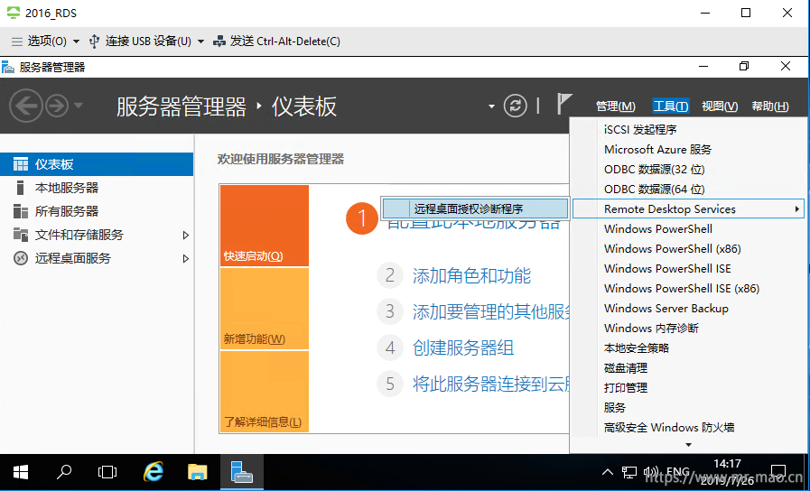The height and width of the screenshot is (491, 810).
Task: Open ODBC 数据源(64 位)
Action: tap(654, 189)
